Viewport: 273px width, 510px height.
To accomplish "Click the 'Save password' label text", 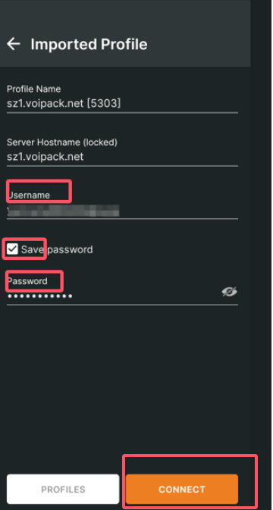I will pyautogui.click(x=57, y=249).
